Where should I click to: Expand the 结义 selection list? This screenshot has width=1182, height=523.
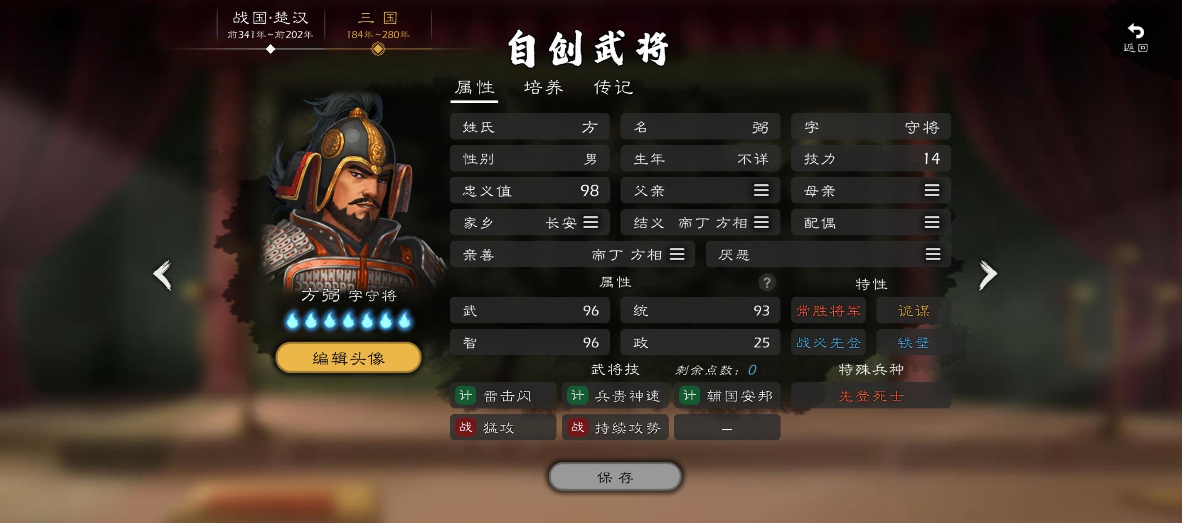coord(761,222)
